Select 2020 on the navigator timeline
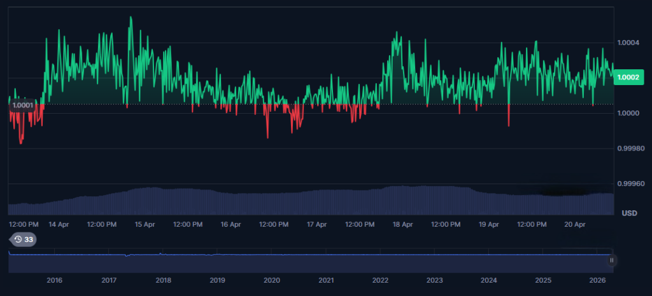The width and height of the screenshot is (652, 296). tap(272, 280)
